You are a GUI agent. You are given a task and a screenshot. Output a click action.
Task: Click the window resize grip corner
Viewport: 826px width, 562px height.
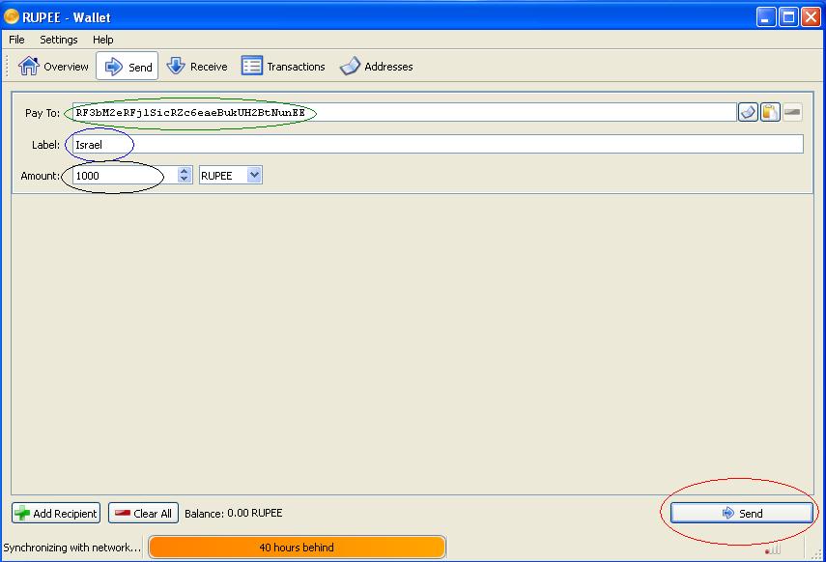817,553
